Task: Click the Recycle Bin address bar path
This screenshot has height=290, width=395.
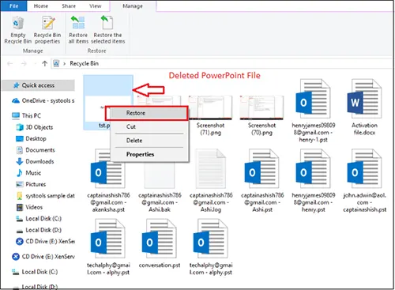Action: [84, 63]
